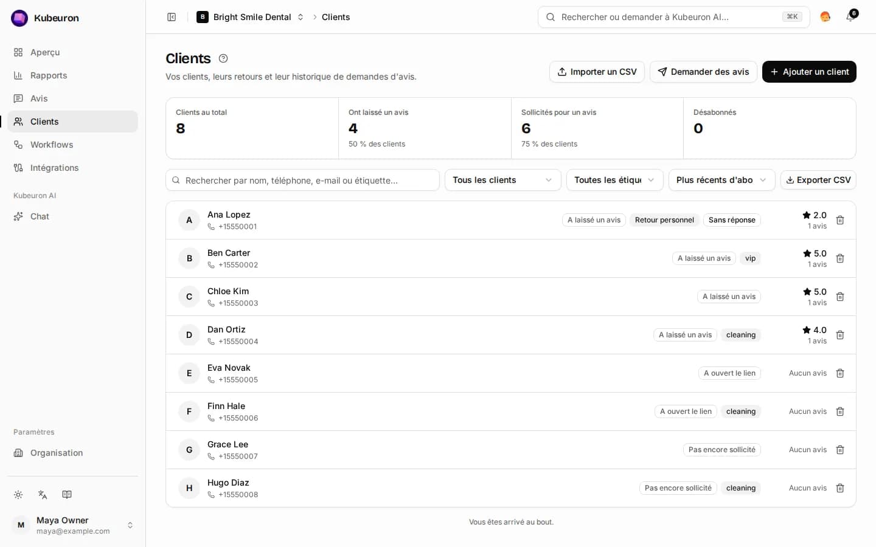The image size is (876, 547).
Task: Navigate to Avis page
Action: [73, 98]
